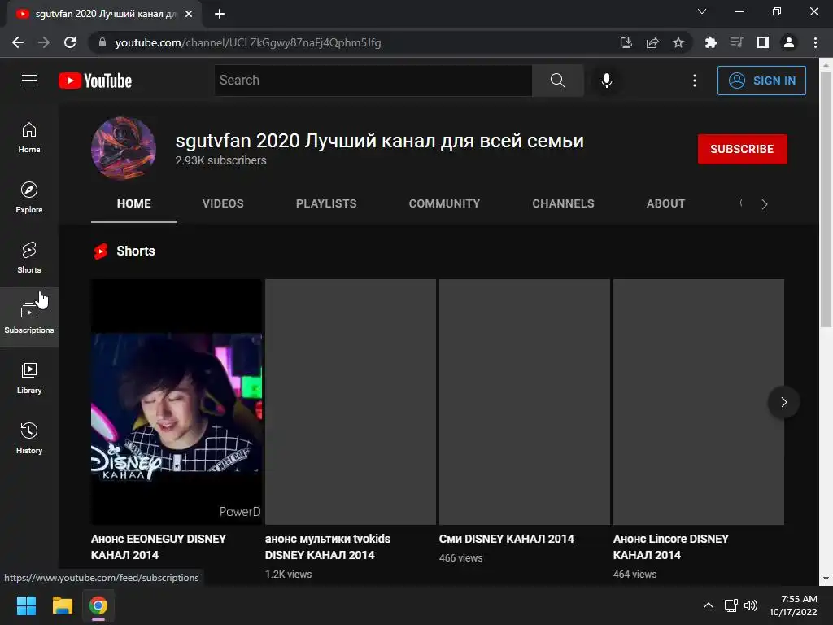The image size is (833, 625).
Task: Click the channel avatar image
Action: 124,149
